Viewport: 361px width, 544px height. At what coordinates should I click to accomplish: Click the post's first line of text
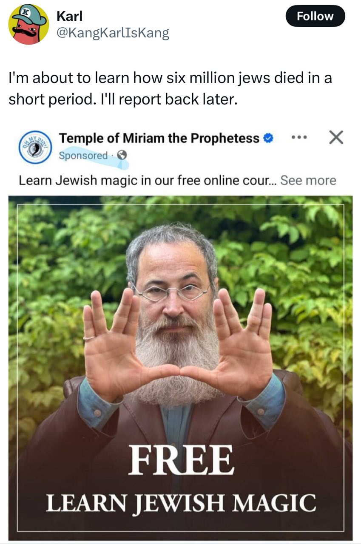click(x=170, y=78)
